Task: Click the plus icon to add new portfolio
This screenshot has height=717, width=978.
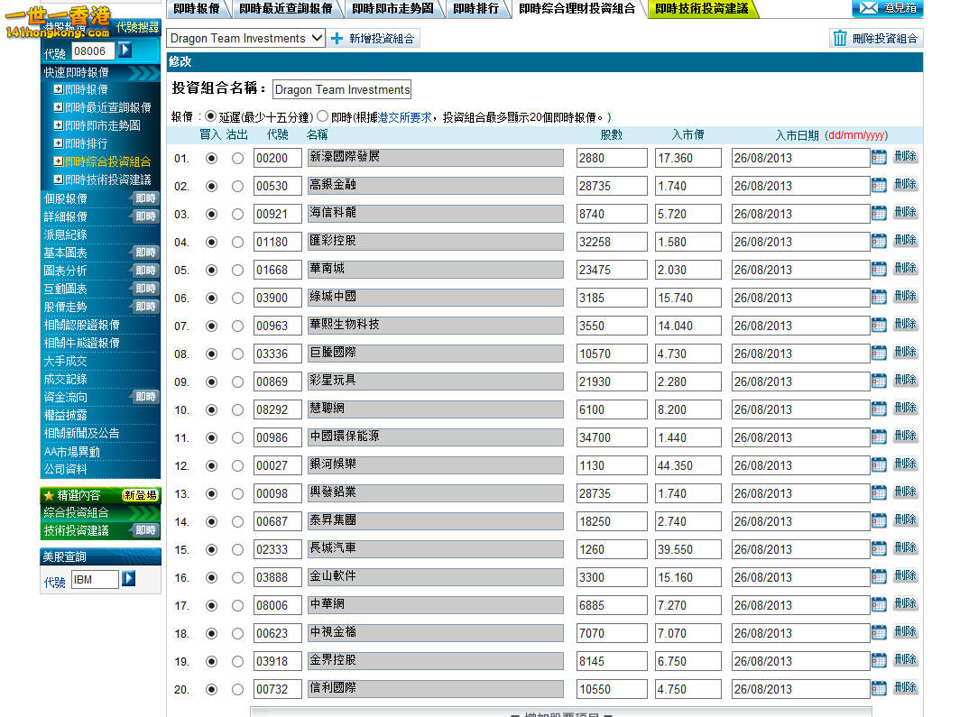Action: click(x=337, y=39)
